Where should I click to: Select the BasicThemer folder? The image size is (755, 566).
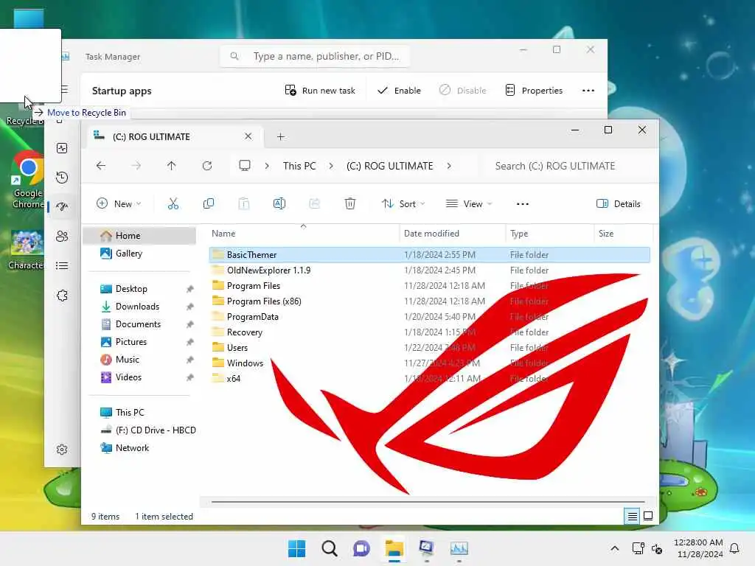(x=430, y=254)
